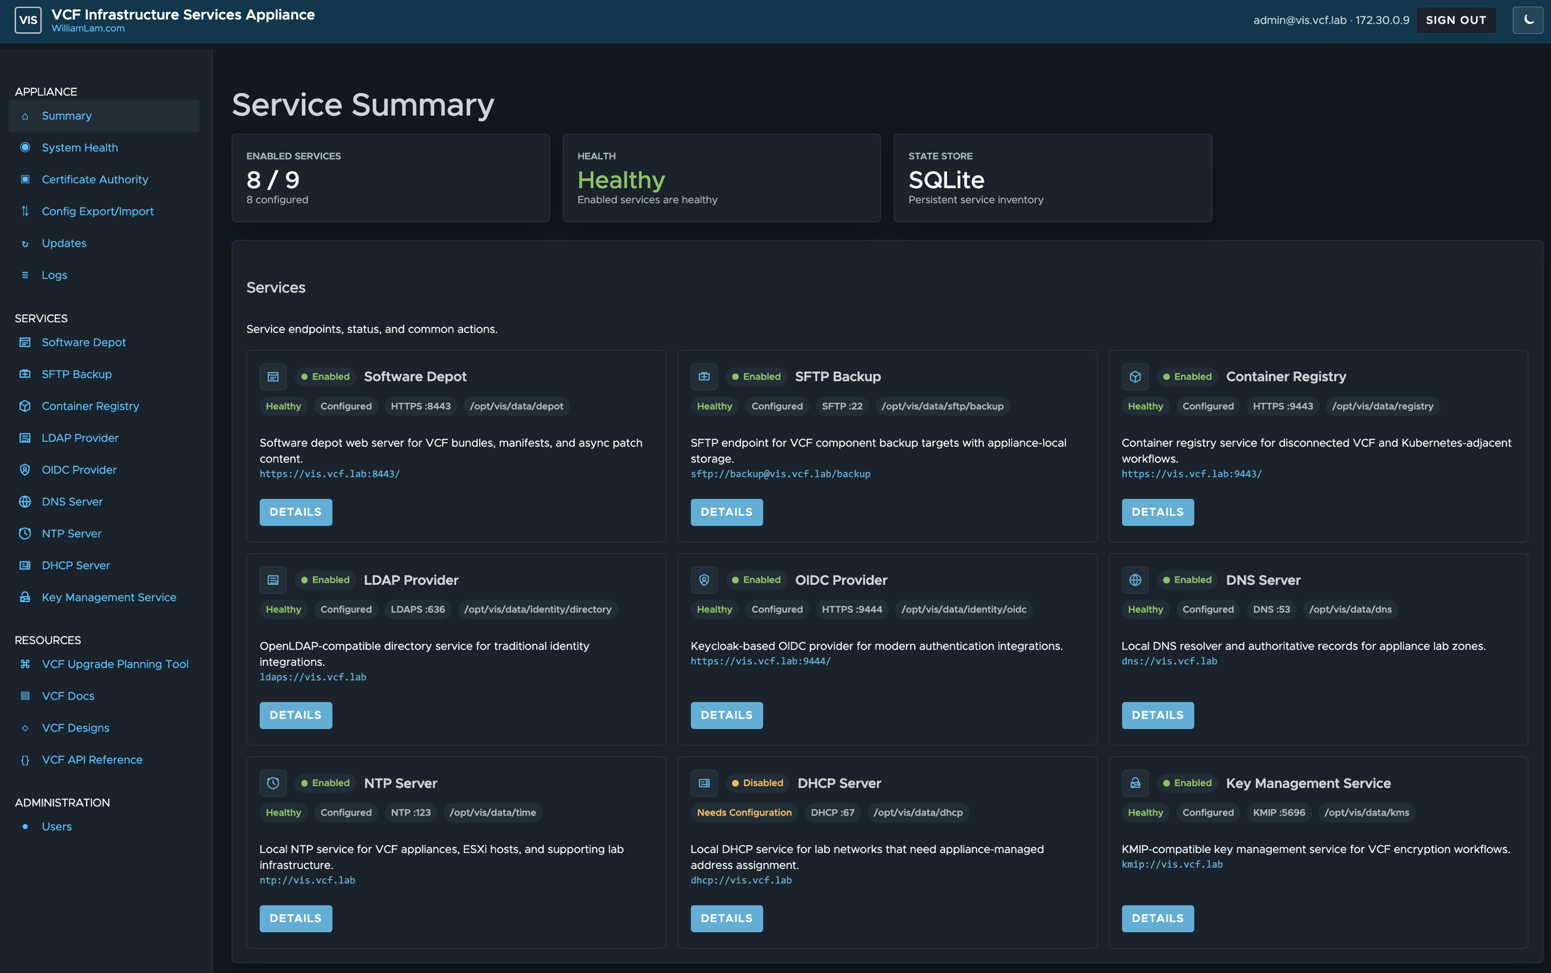Click VCF Upgrade Planning Tool icon
This screenshot has width=1551, height=973.
(25, 664)
